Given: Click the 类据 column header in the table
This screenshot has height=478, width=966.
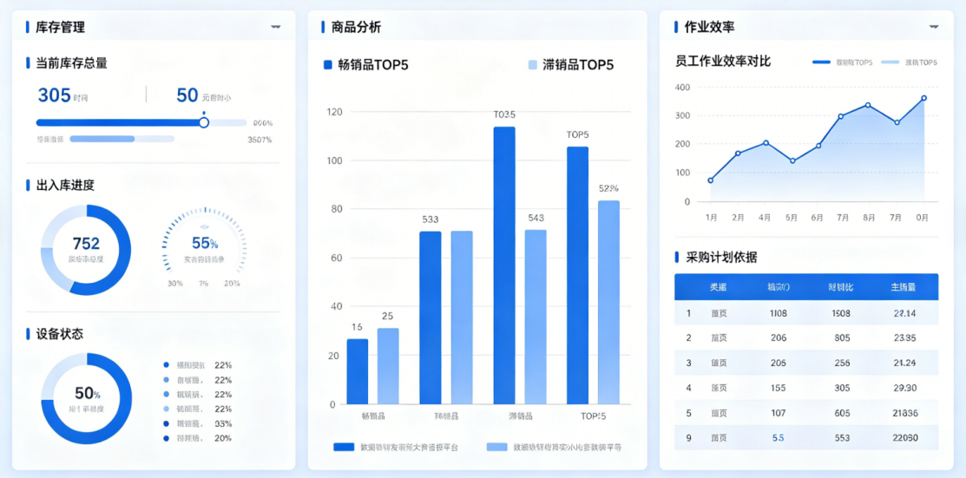Looking at the screenshot, I should tap(718, 286).
